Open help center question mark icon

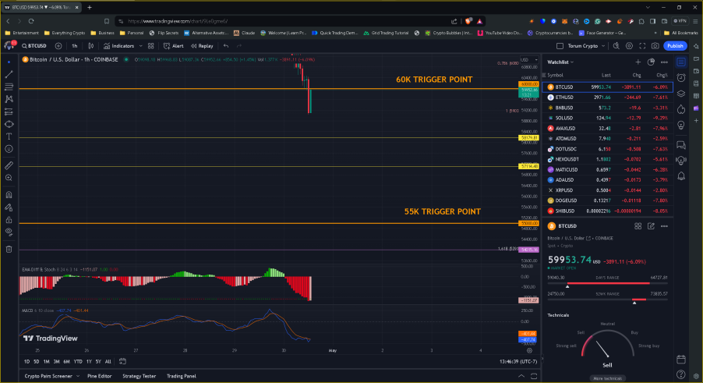681,374
